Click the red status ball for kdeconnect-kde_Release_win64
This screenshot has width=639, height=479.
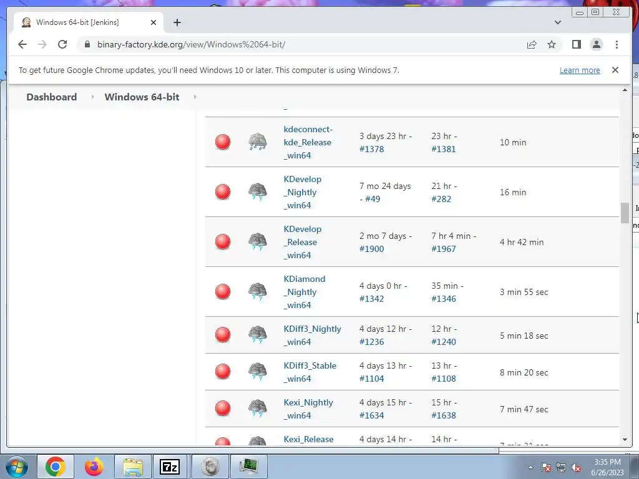point(223,142)
